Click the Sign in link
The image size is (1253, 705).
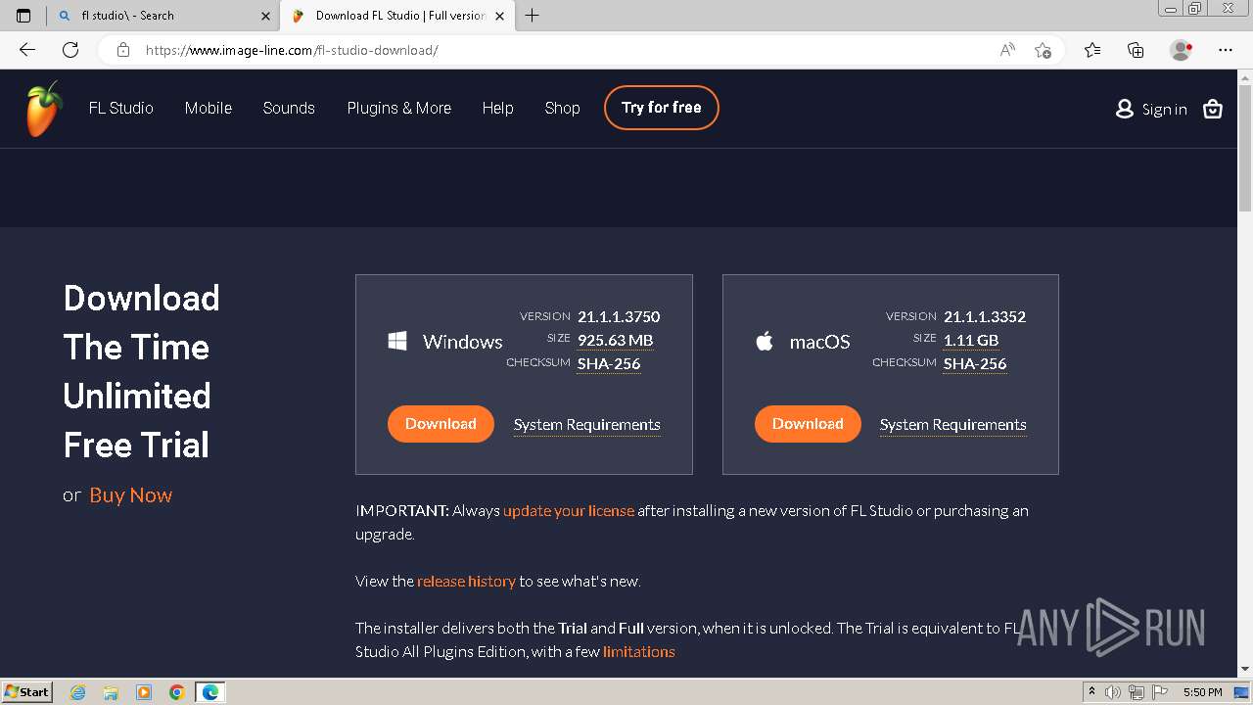pos(1164,110)
